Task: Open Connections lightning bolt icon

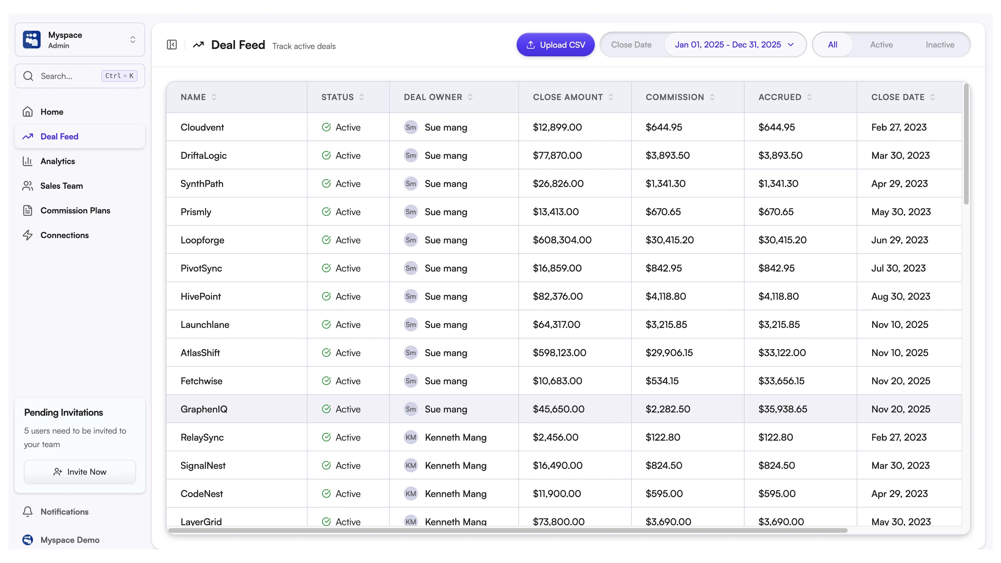Action: 27,235
